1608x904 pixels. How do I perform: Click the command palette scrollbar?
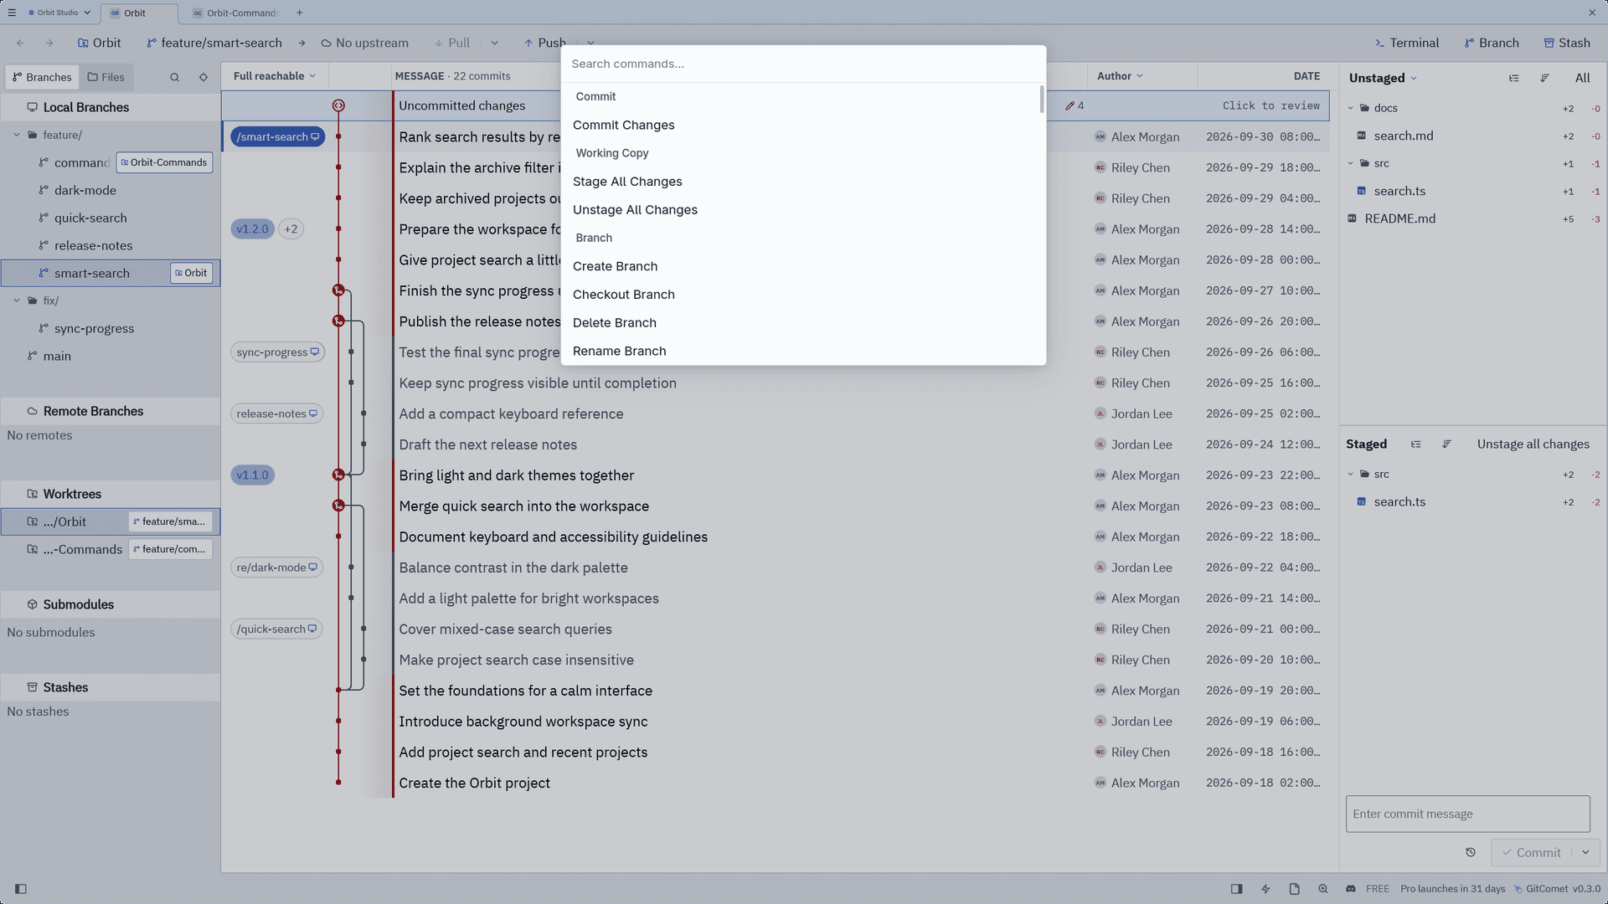[x=1042, y=99]
